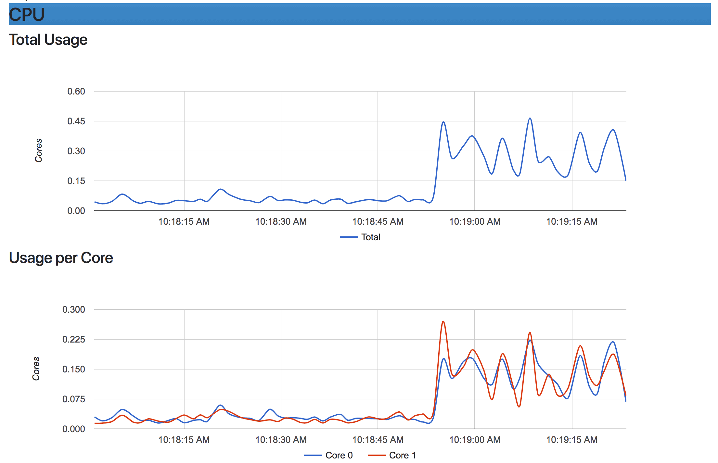Click 10:18:45 AM label on Total Usage chart
The width and height of the screenshot is (718, 463).
point(378,222)
